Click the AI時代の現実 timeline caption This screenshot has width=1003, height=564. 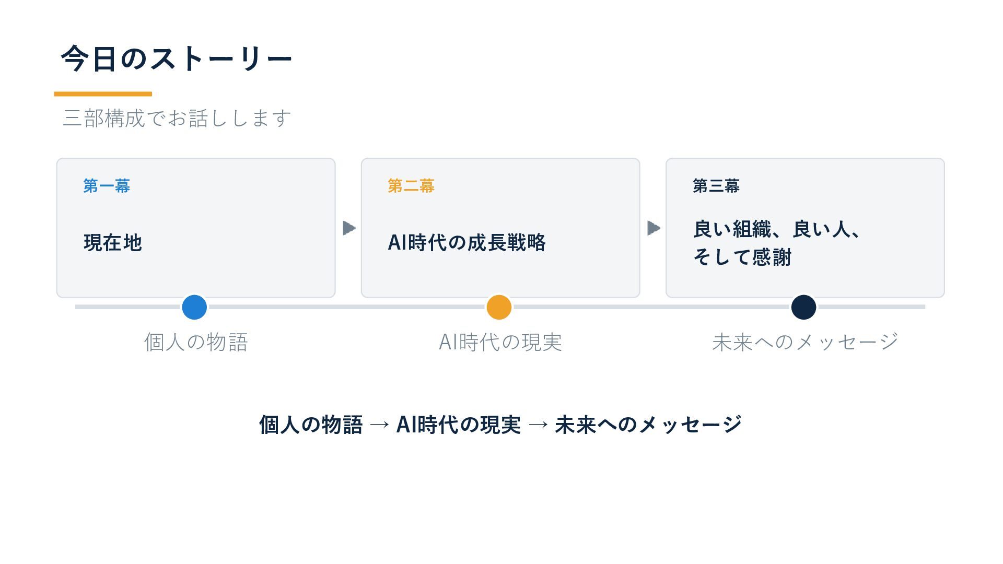coord(500,342)
